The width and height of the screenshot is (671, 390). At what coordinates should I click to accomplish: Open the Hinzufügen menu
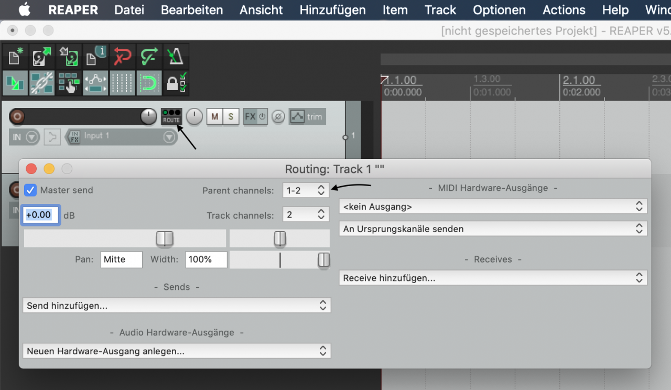333,10
